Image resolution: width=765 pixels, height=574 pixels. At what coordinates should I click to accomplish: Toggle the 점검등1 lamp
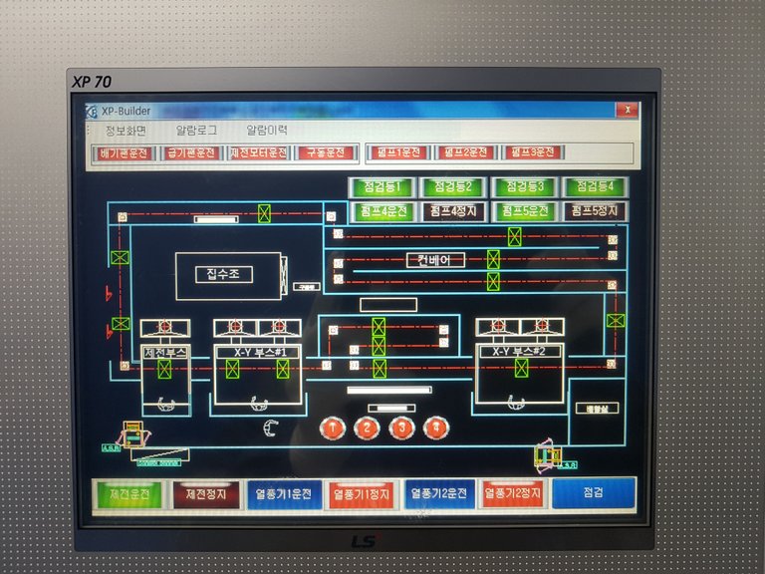(382, 187)
